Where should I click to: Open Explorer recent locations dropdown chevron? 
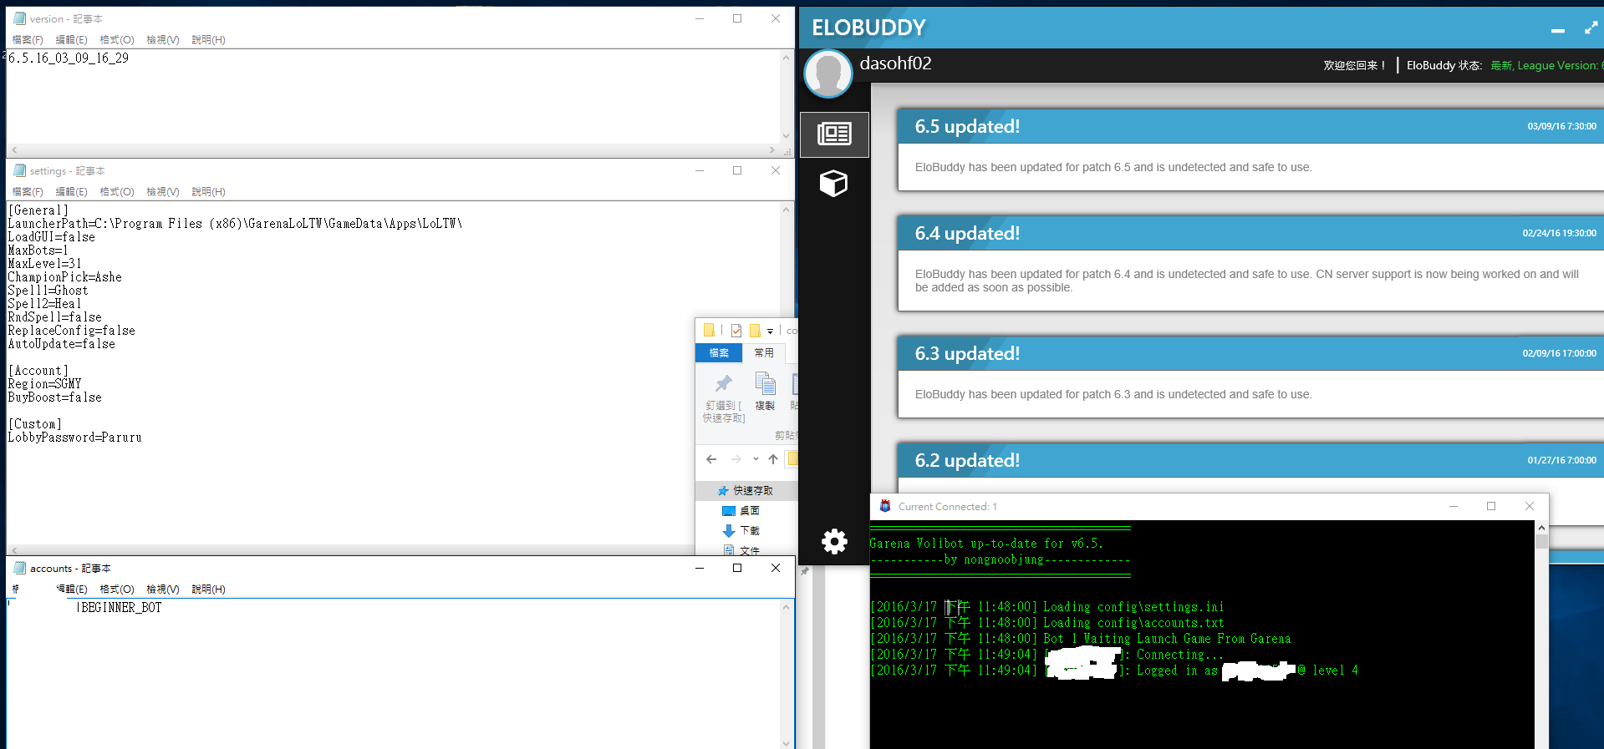(x=756, y=458)
